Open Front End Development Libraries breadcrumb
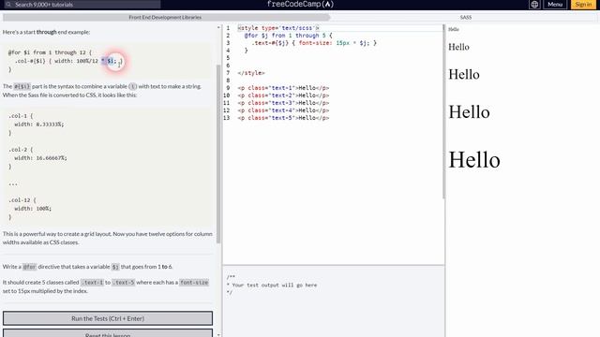The height and width of the screenshot is (337, 600). point(165,17)
